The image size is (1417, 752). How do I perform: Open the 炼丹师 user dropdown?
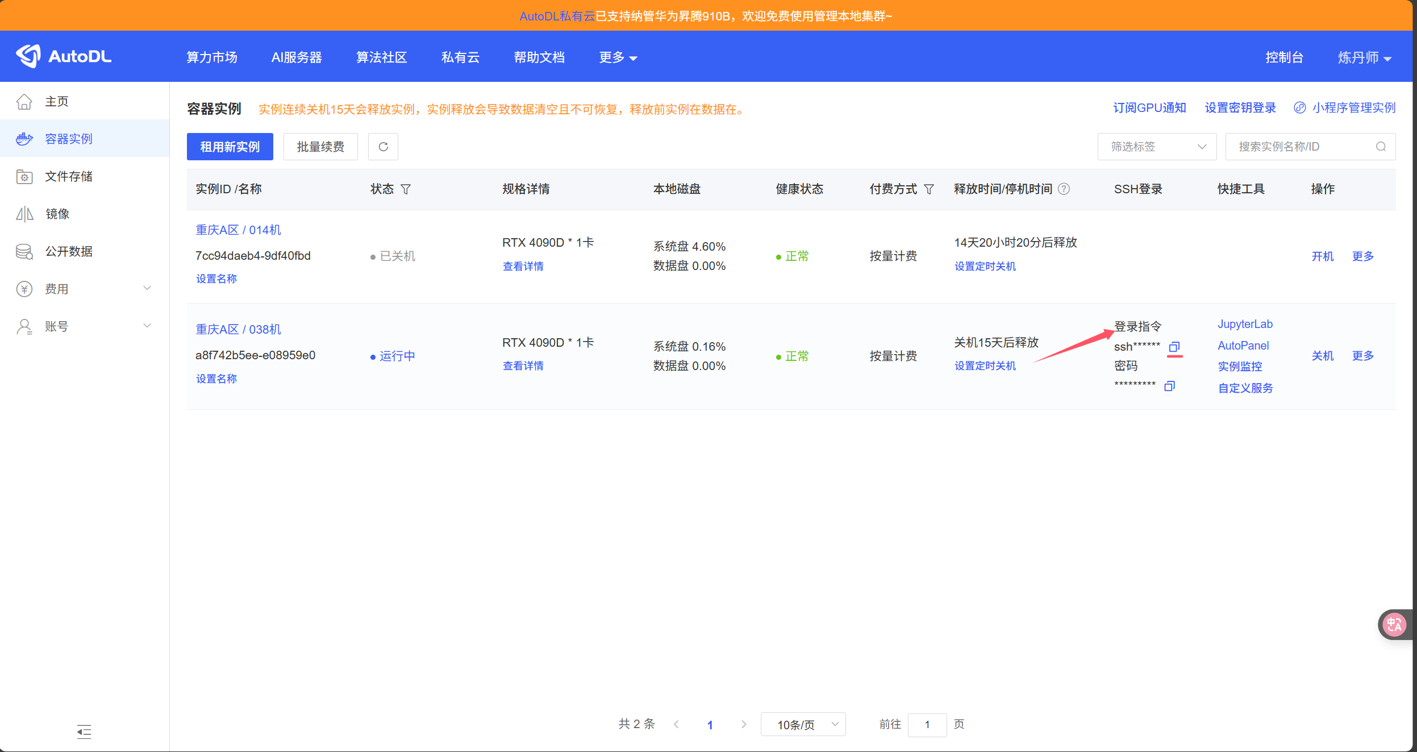pyautogui.click(x=1364, y=57)
